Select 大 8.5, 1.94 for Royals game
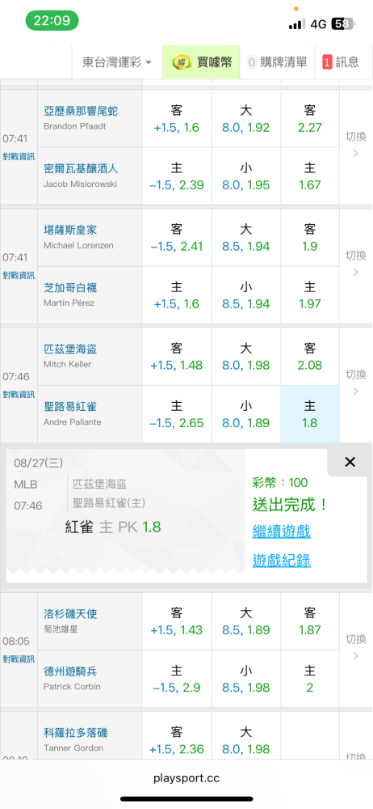 pos(245,237)
